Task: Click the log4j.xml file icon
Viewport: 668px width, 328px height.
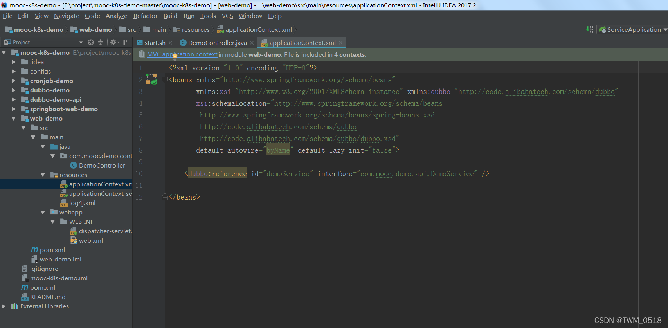Action: [64, 203]
